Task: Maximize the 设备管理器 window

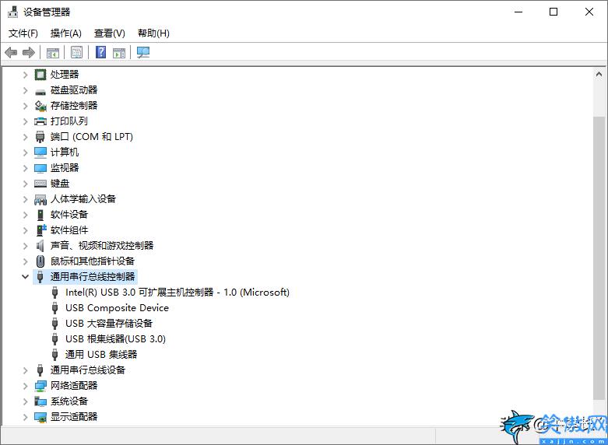Action: [554, 12]
